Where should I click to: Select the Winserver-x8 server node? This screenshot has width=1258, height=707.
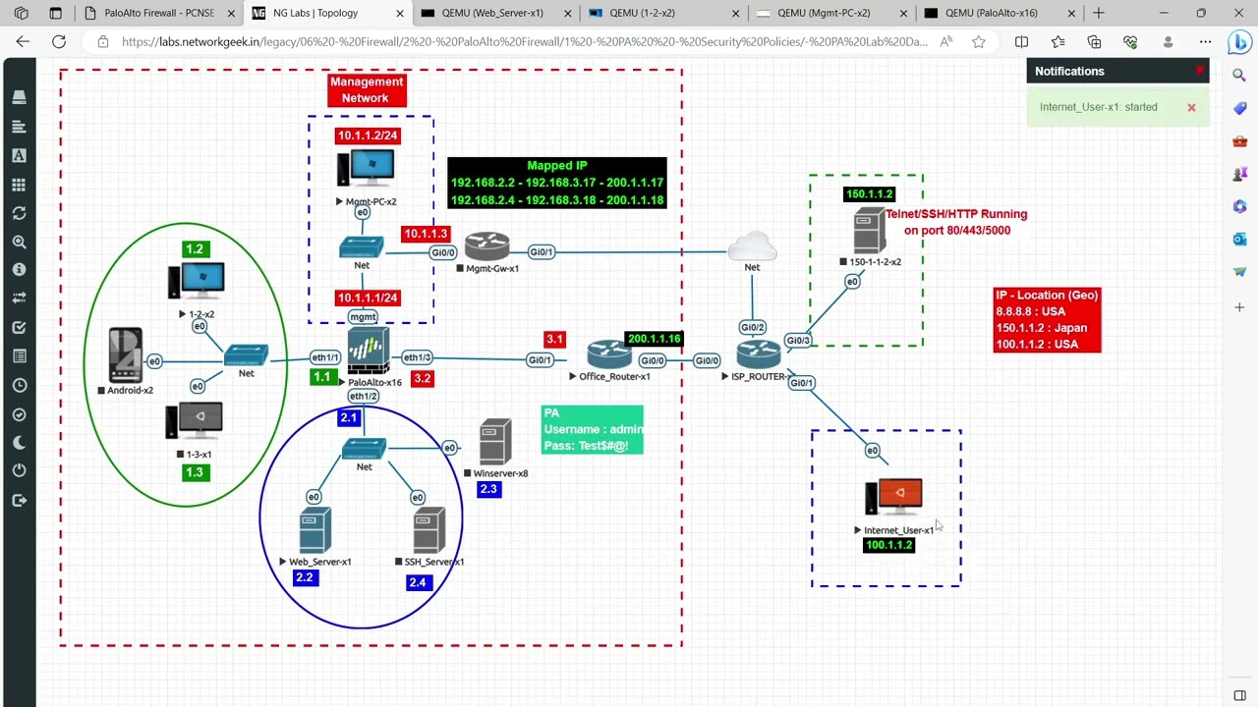click(496, 443)
